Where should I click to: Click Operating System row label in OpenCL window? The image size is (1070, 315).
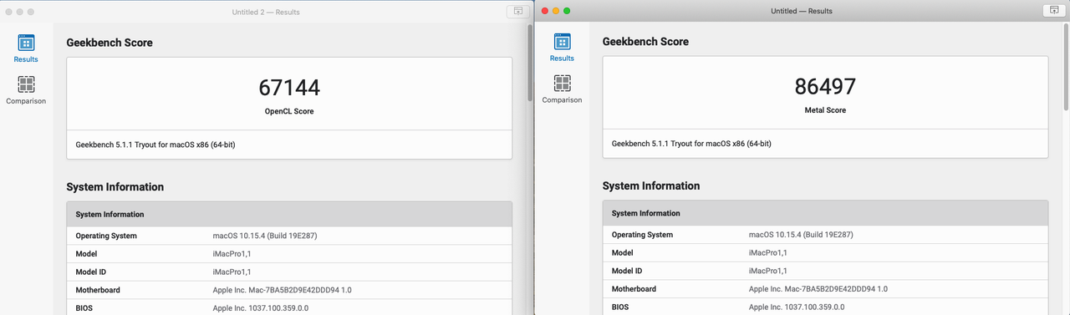(x=106, y=236)
